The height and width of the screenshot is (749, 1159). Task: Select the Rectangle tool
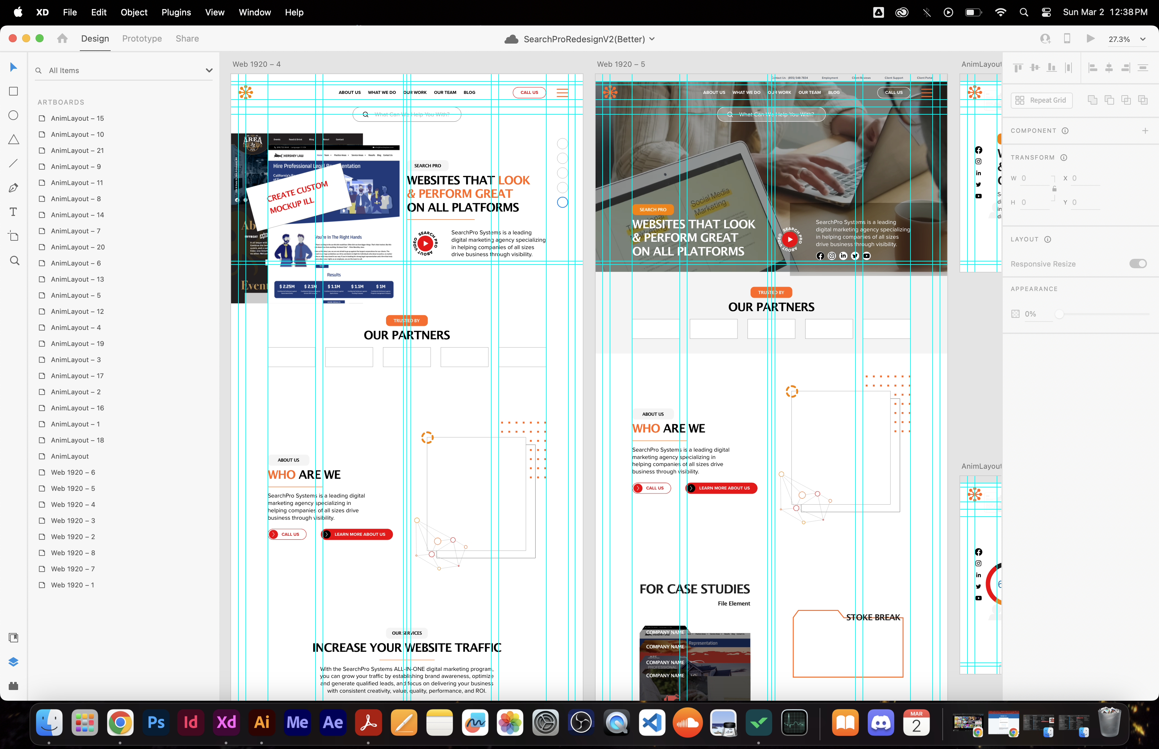click(14, 91)
